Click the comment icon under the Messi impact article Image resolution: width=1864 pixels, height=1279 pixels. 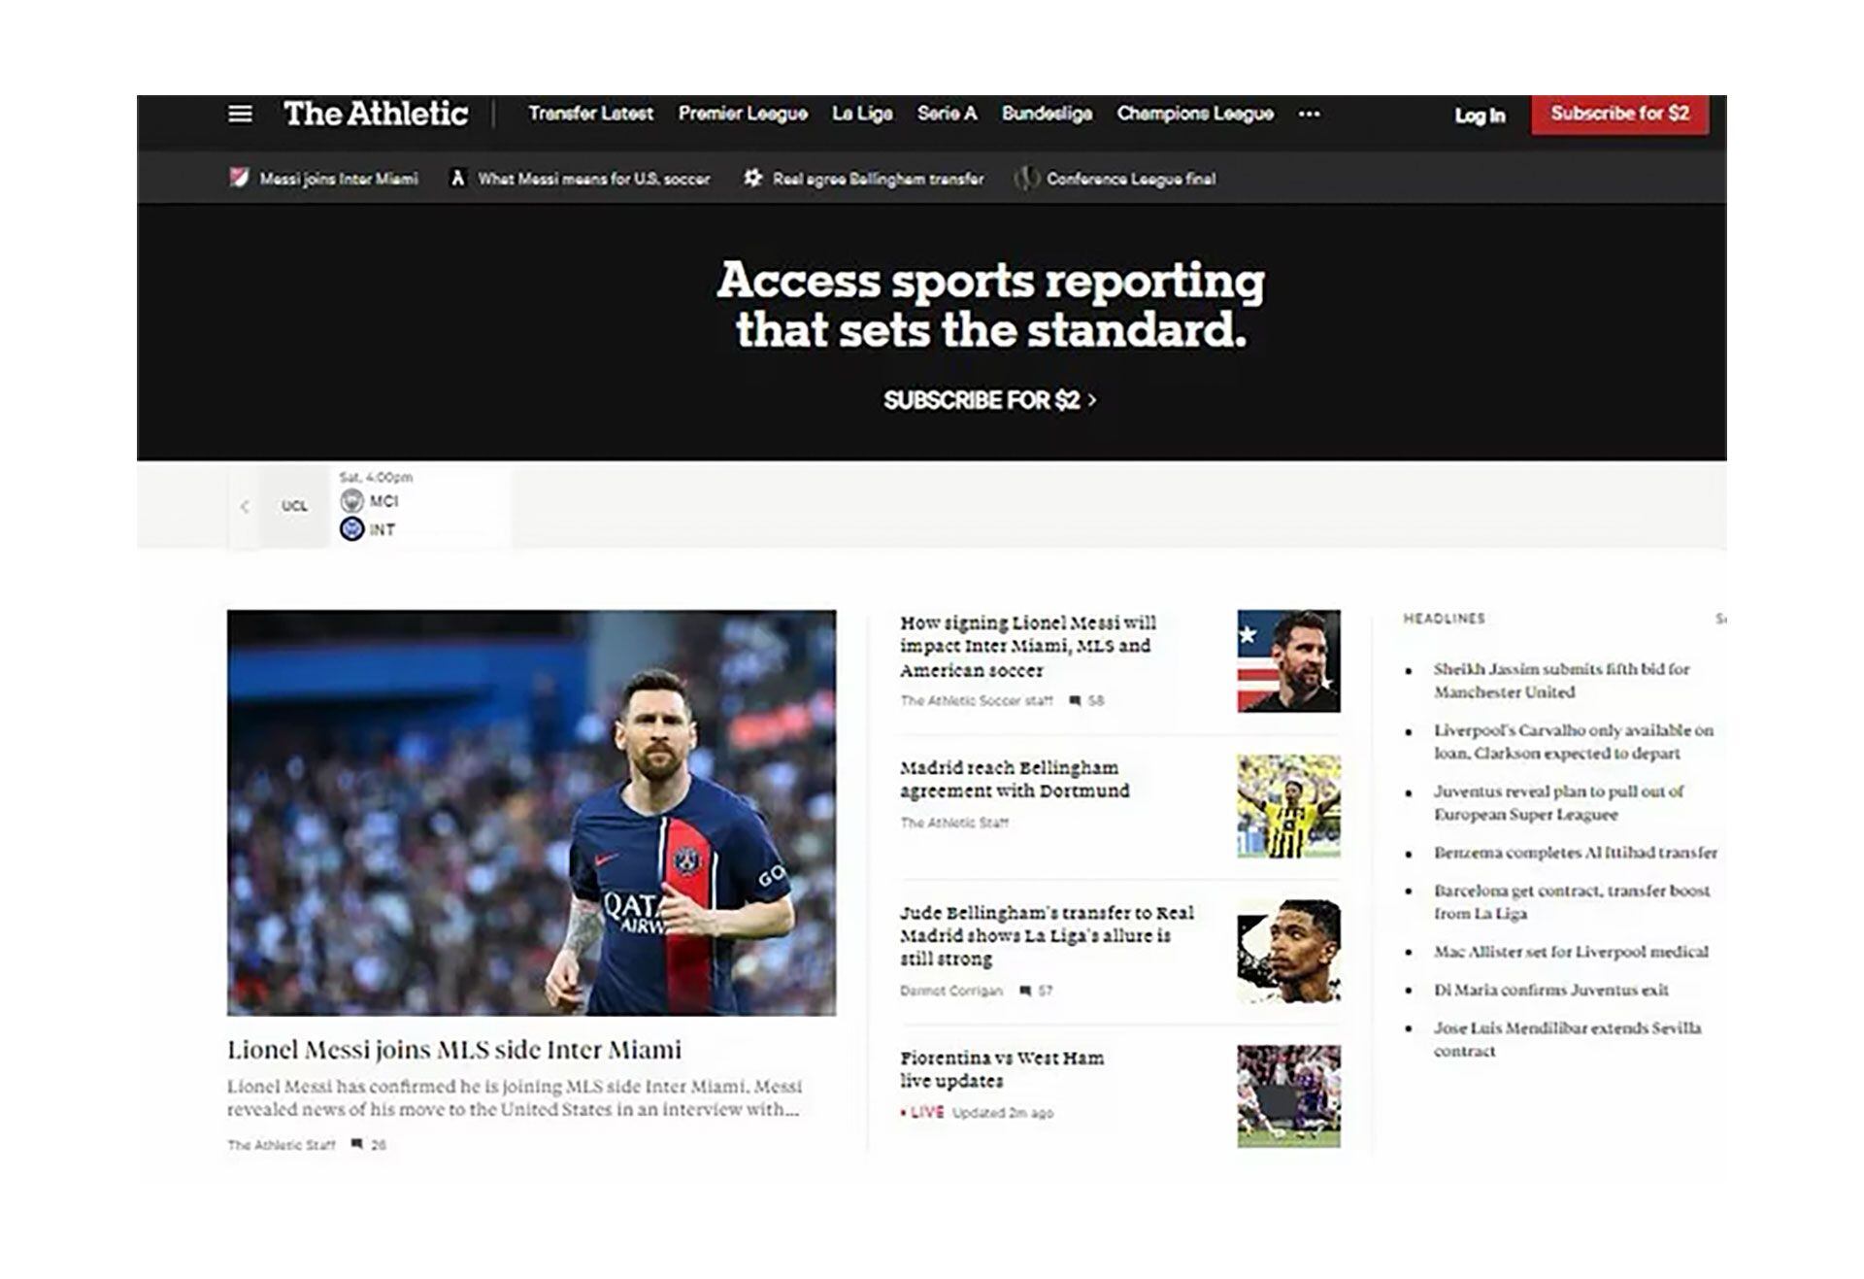point(1075,700)
